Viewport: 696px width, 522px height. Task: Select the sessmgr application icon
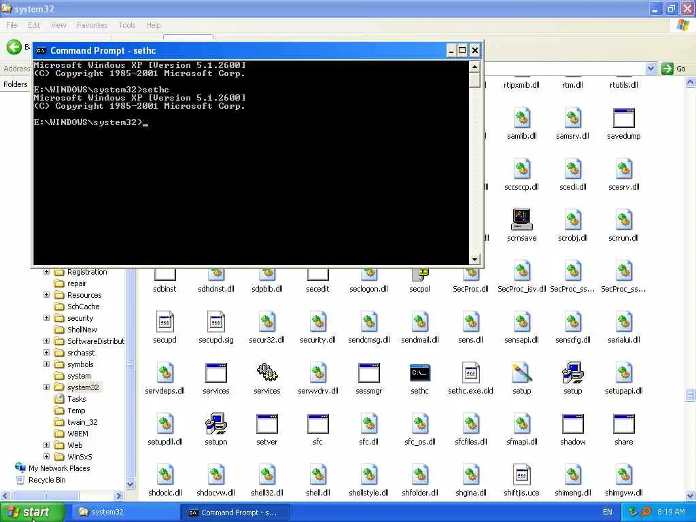(x=369, y=373)
